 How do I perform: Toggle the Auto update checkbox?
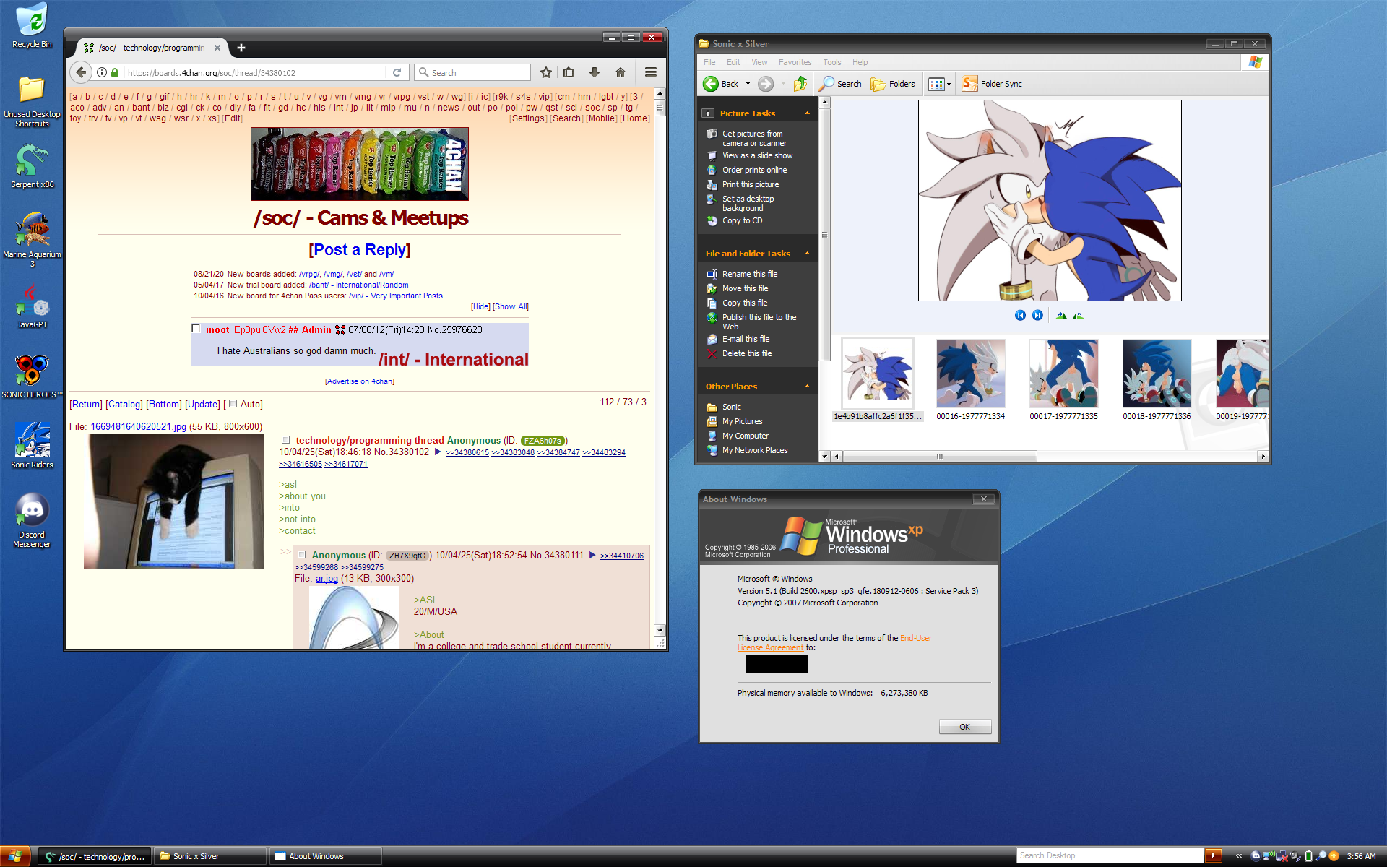(233, 404)
